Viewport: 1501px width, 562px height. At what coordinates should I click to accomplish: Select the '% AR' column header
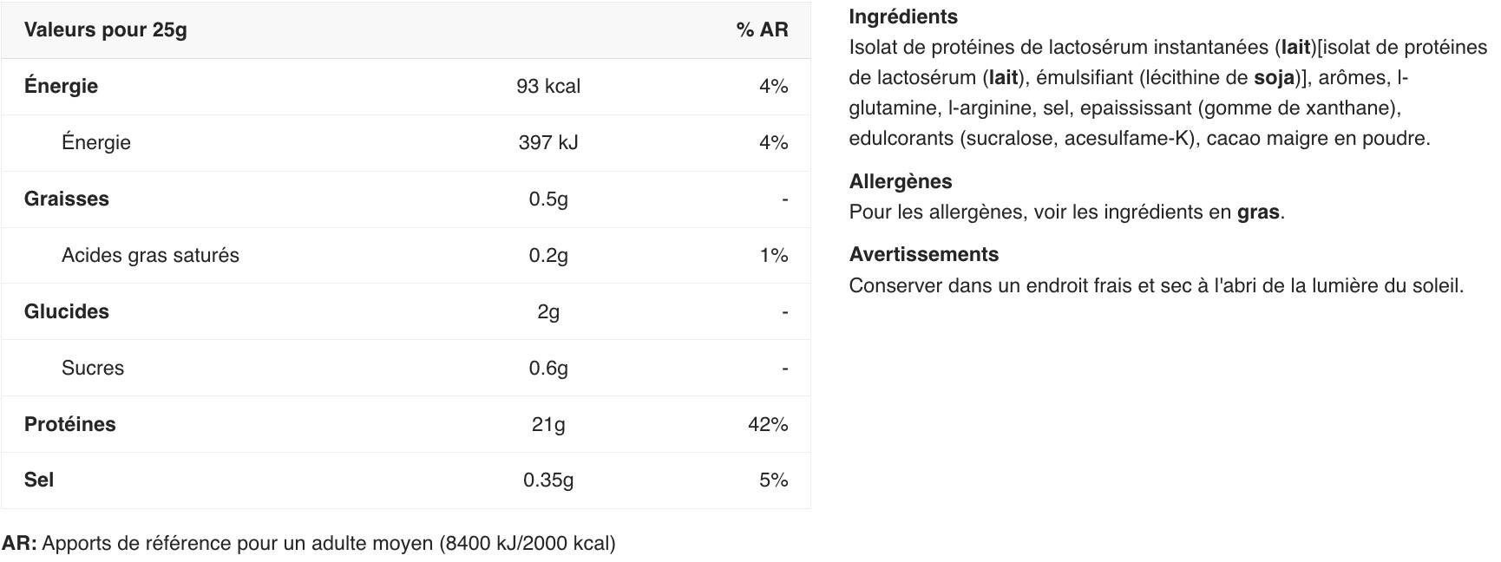click(x=762, y=29)
